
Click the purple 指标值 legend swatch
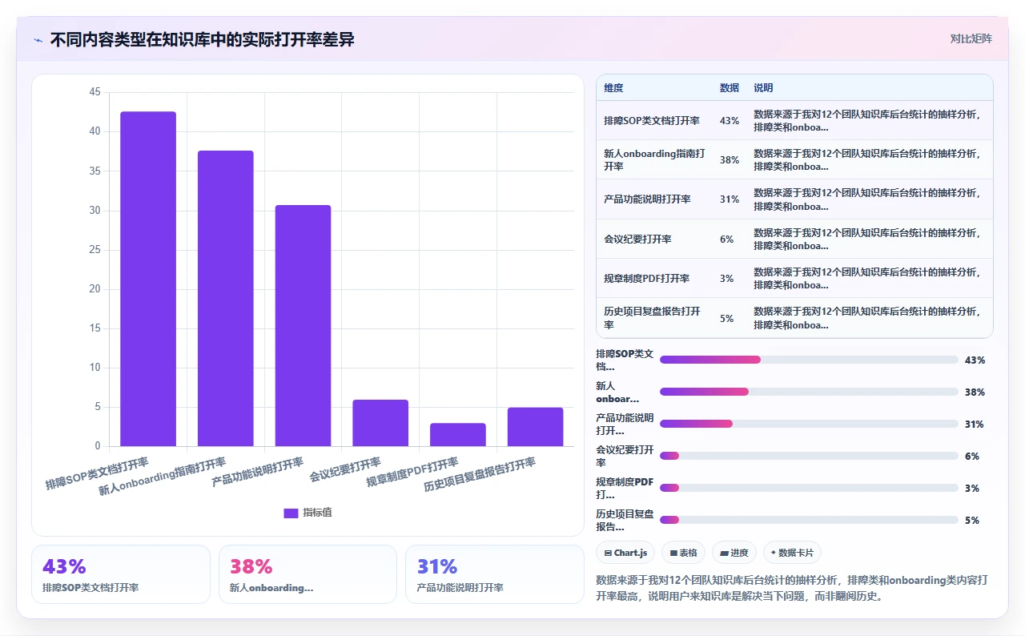[x=291, y=513]
